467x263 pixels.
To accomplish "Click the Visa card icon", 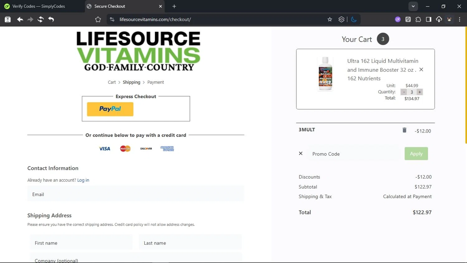I will (105, 149).
